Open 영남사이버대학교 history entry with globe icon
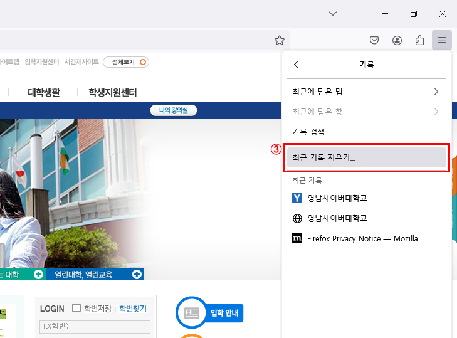The height and width of the screenshot is (338, 457). coord(366,218)
